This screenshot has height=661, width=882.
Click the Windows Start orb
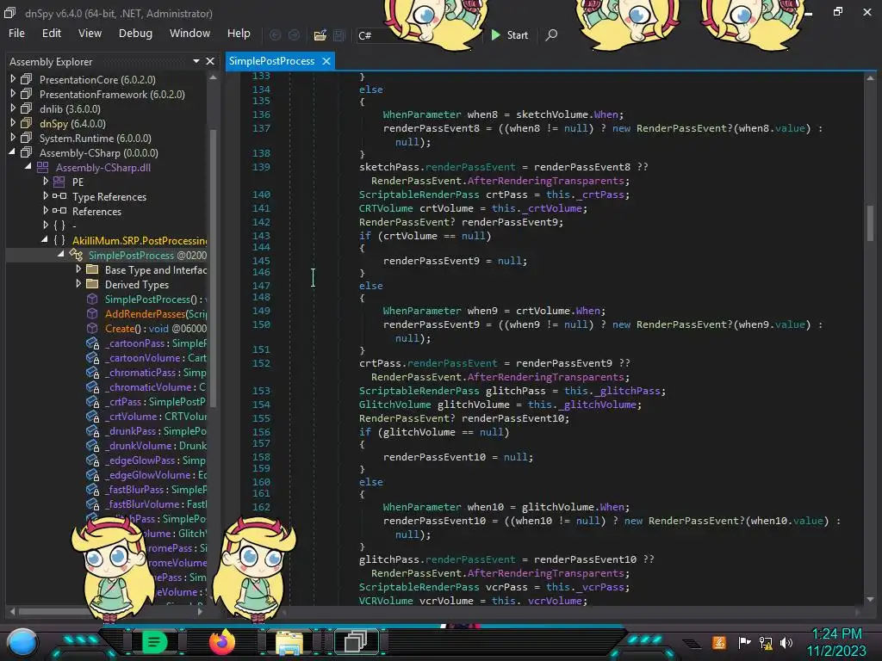[x=22, y=642]
